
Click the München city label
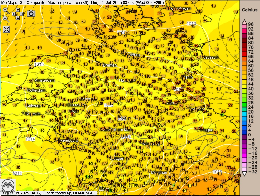[x=159, y=173]
